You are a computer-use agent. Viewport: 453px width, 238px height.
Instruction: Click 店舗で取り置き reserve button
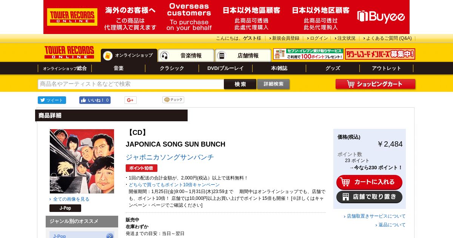[369, 197]
